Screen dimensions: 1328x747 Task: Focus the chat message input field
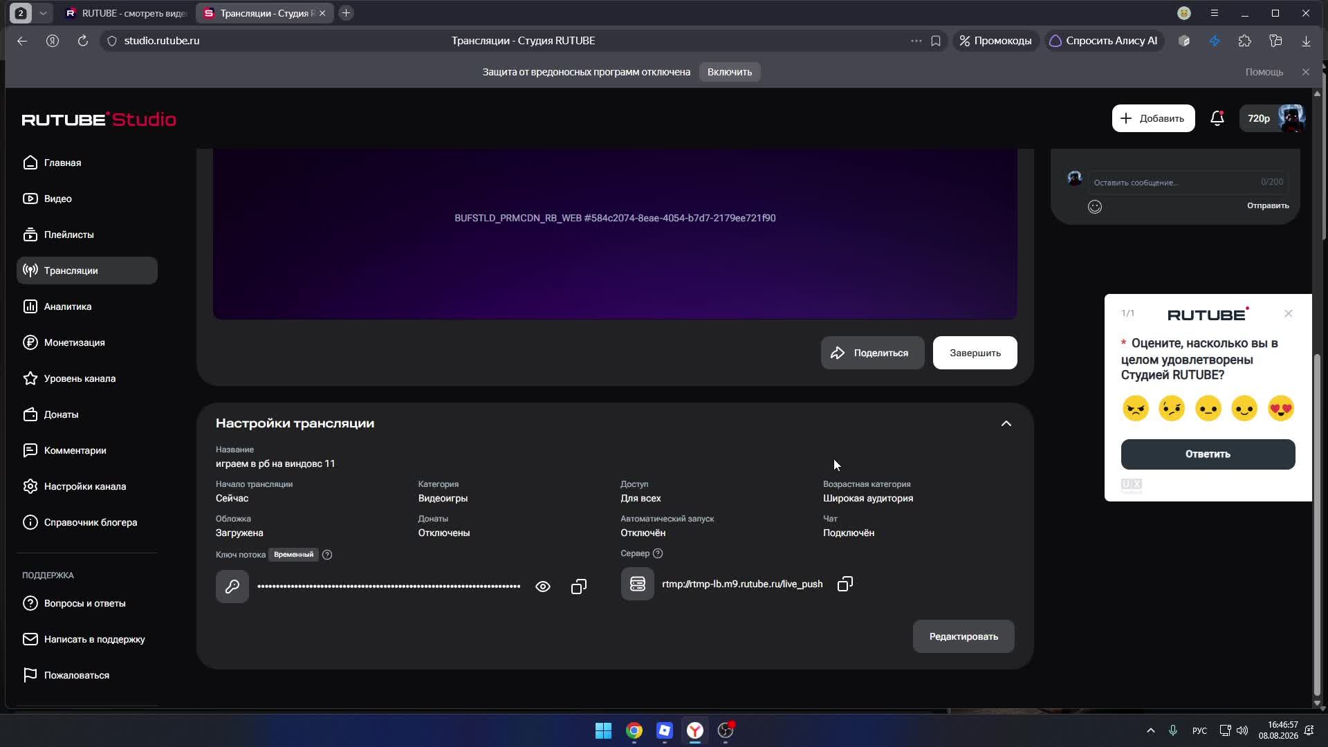pyautogui.click(x=1188, y=182)
